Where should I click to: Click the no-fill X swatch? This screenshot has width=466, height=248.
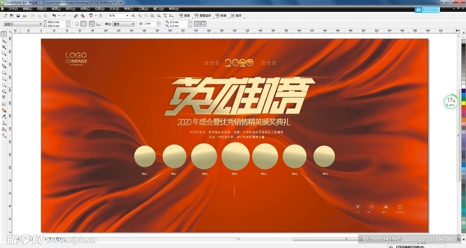pyautogui.click(x=463, y=41)
